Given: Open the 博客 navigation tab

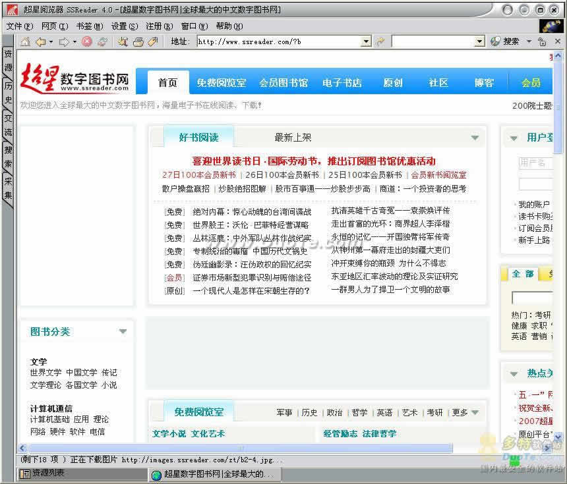Looking at the screenshot, I should (484, 83).
